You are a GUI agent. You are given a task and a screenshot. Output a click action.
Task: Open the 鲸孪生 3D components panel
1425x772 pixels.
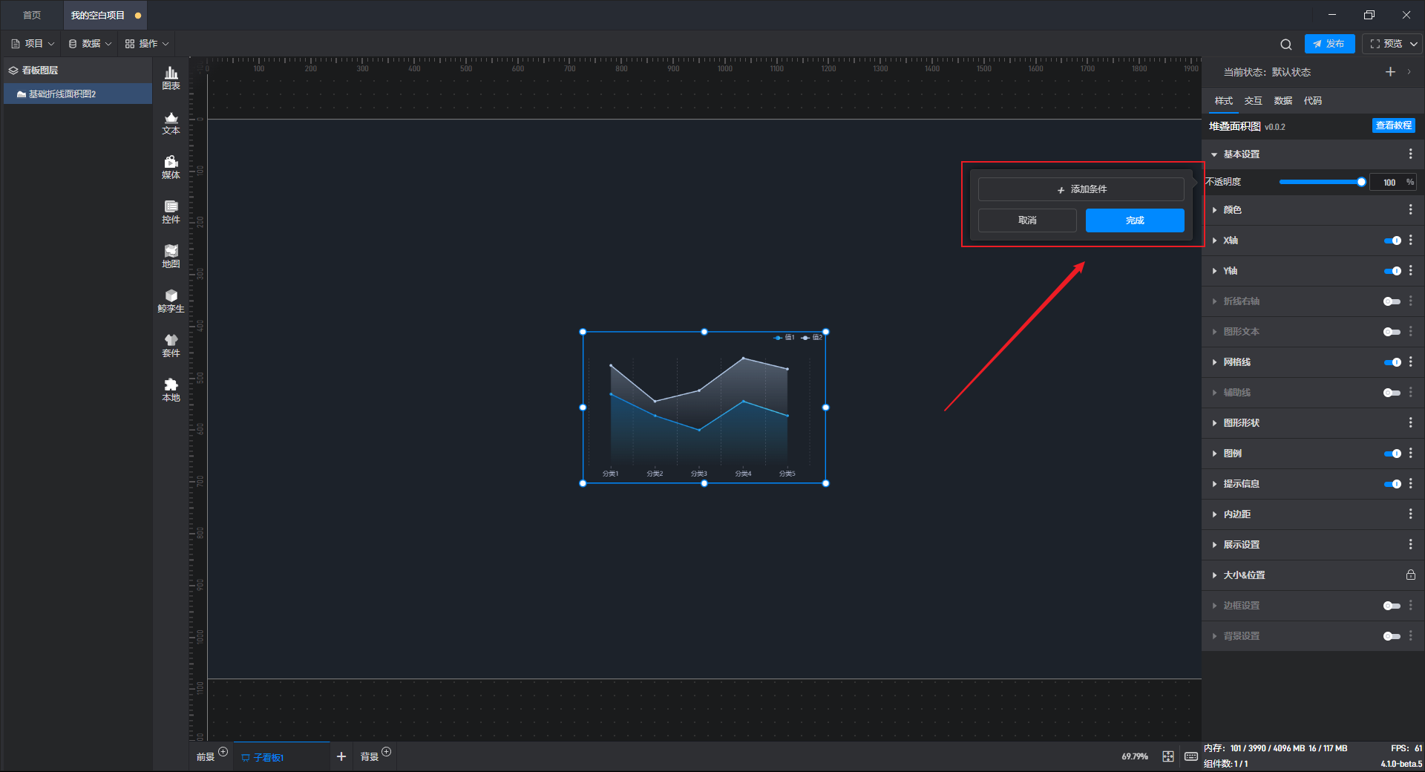pos(171,301)
